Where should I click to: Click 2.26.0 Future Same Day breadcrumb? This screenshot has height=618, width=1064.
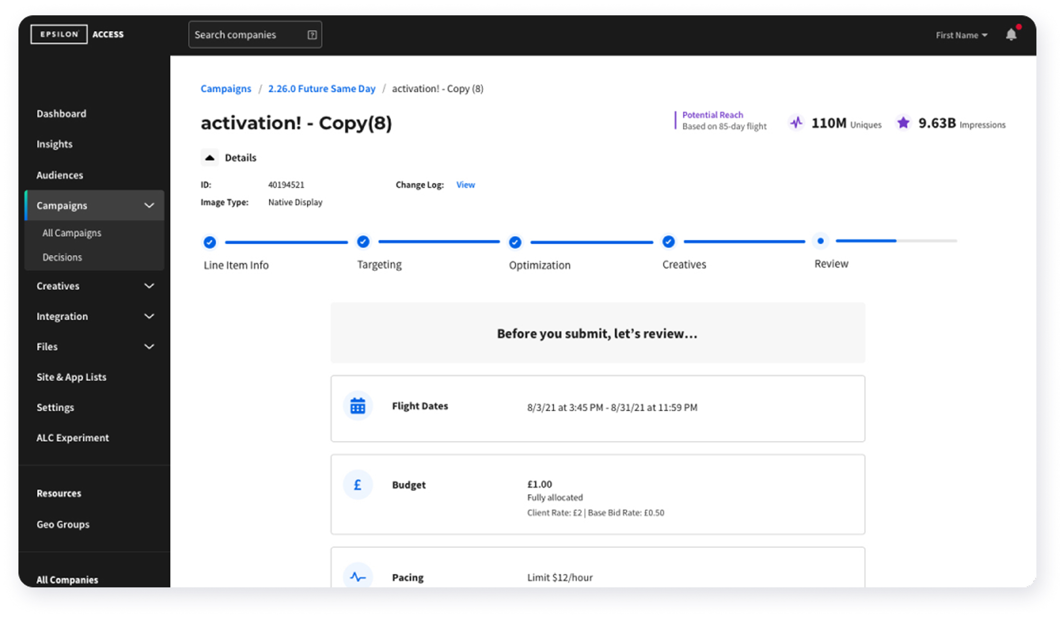[x=322, y=89]
